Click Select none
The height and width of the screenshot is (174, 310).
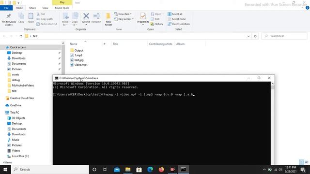[x=176, y=19]
